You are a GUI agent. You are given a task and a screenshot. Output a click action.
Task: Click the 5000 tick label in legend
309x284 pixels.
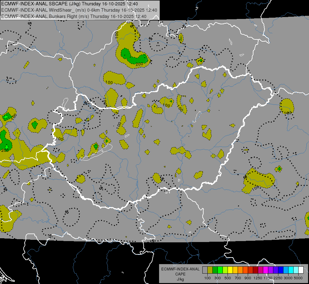coord(298,278)
